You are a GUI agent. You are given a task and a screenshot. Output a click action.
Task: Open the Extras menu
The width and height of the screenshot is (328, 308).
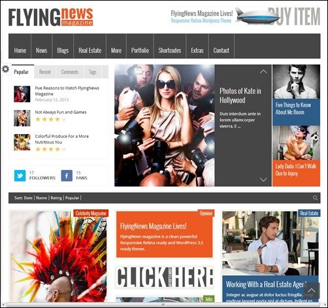197,50
